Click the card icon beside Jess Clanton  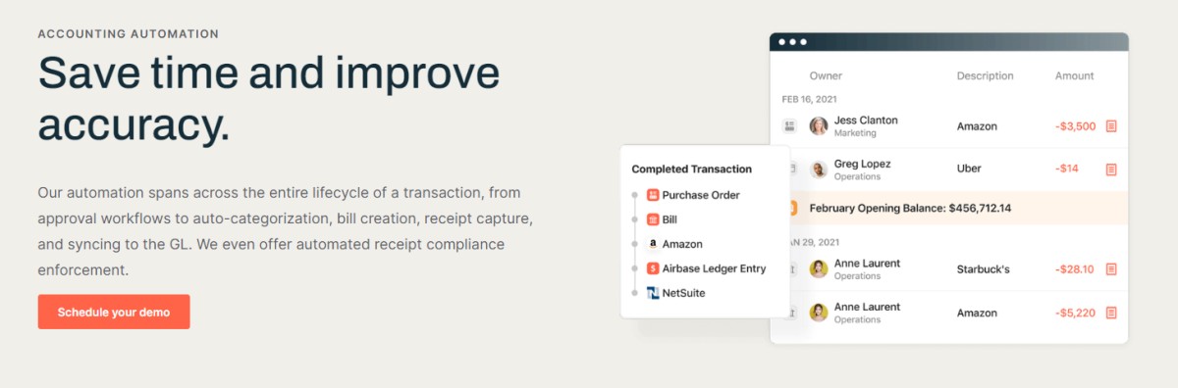click(x=789, y=126)
